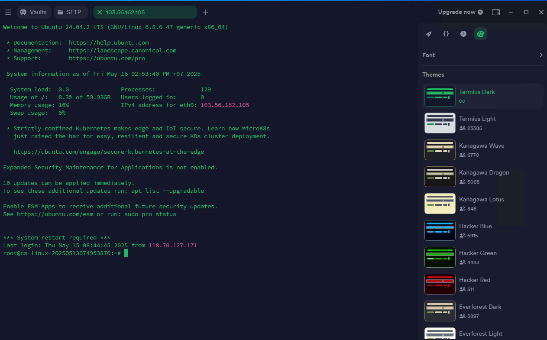The height and width of the screenshot is (340, 547).
Task: Click the terminal prompt cursor block
Action: click(x=126, y=253)
